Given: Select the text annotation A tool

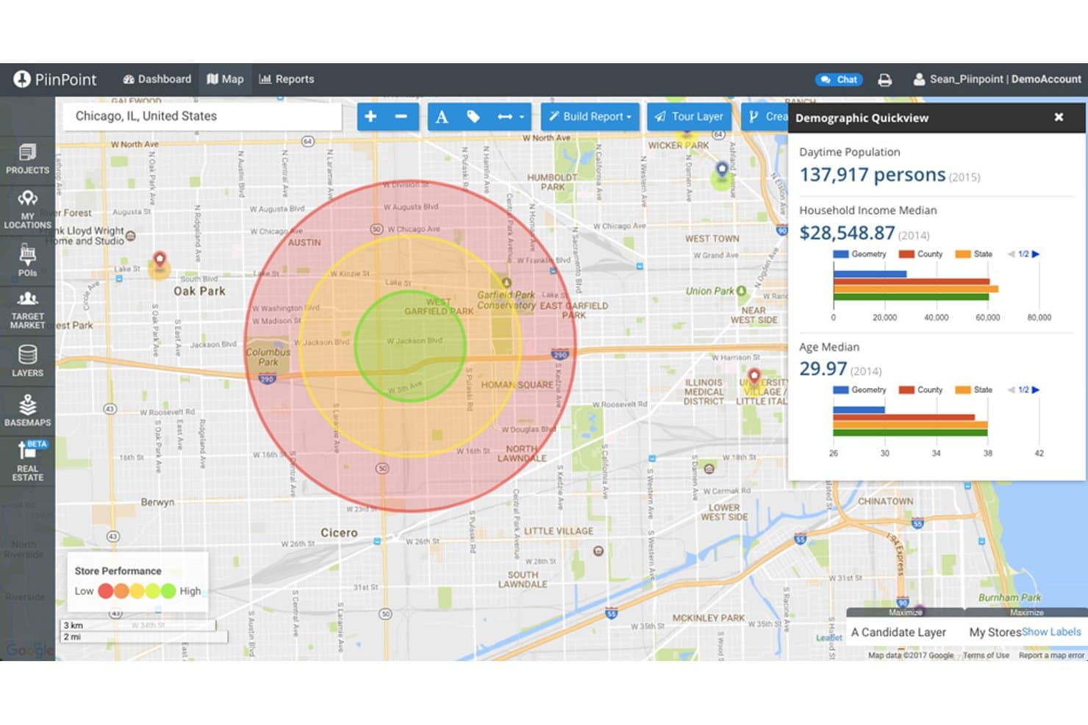Looking at the screenshot, I should [442, 116].
